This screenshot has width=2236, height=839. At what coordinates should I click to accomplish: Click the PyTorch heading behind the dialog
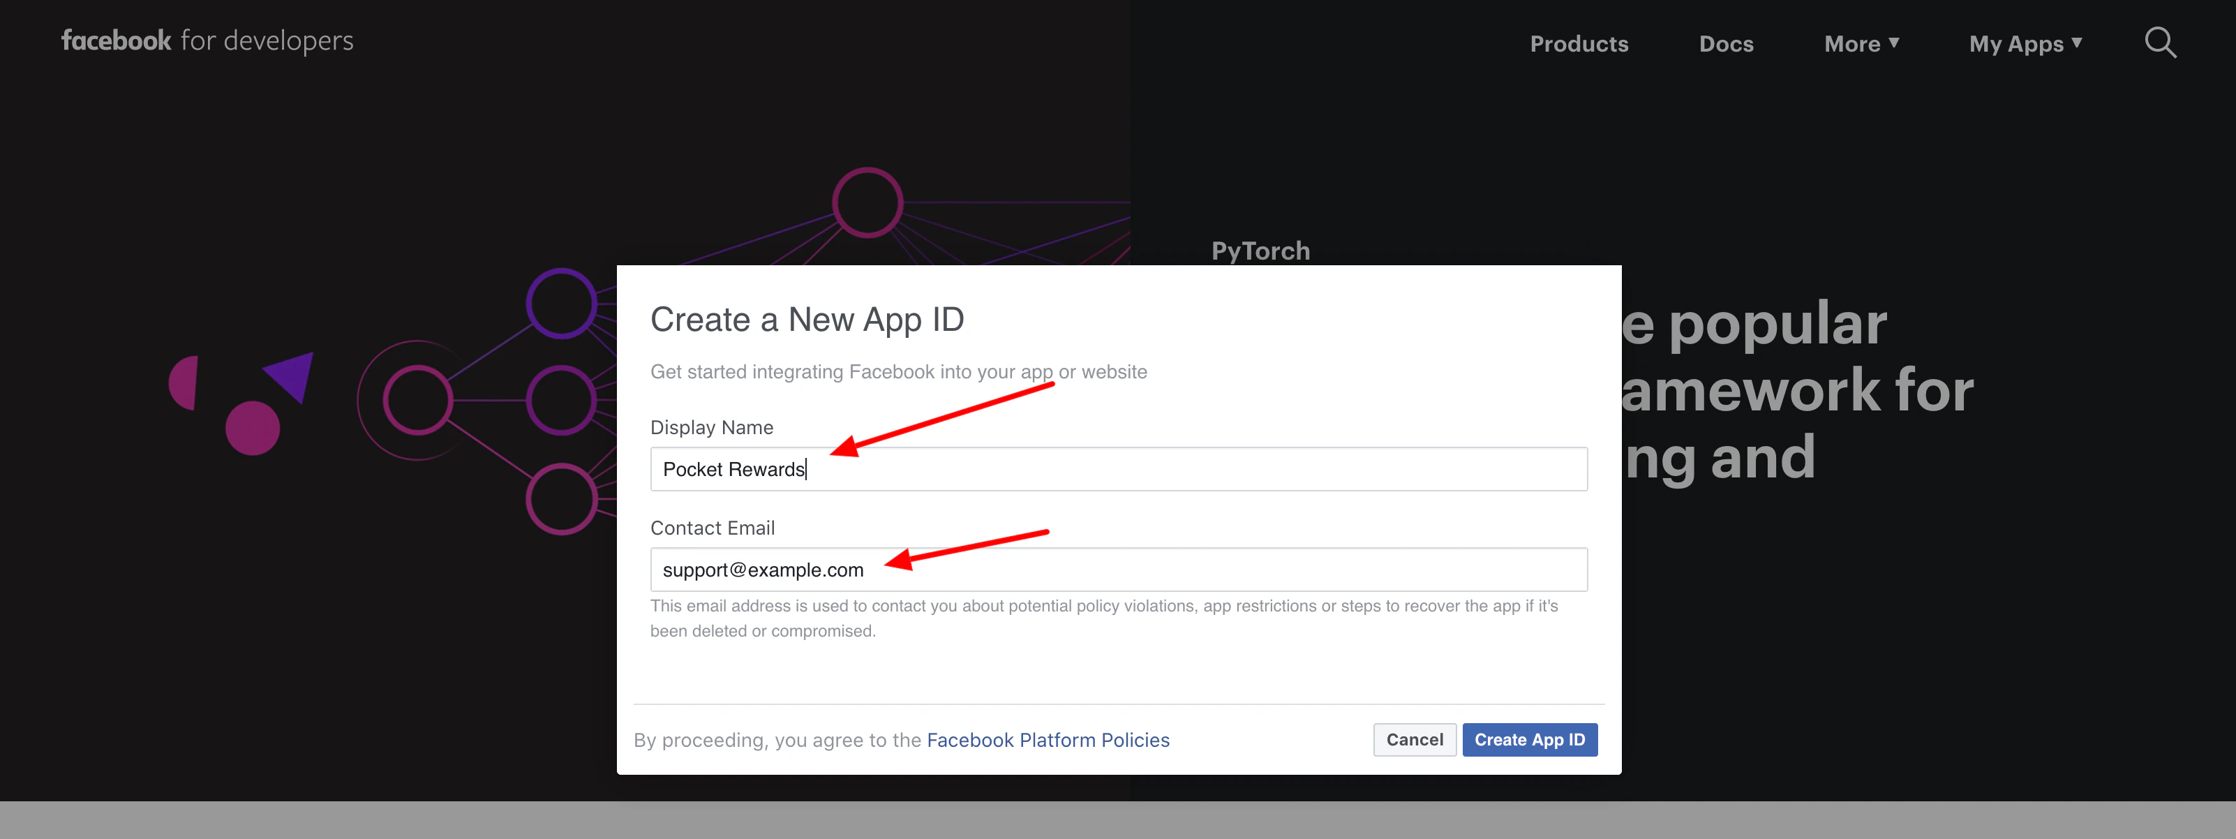coord(1260,251)
